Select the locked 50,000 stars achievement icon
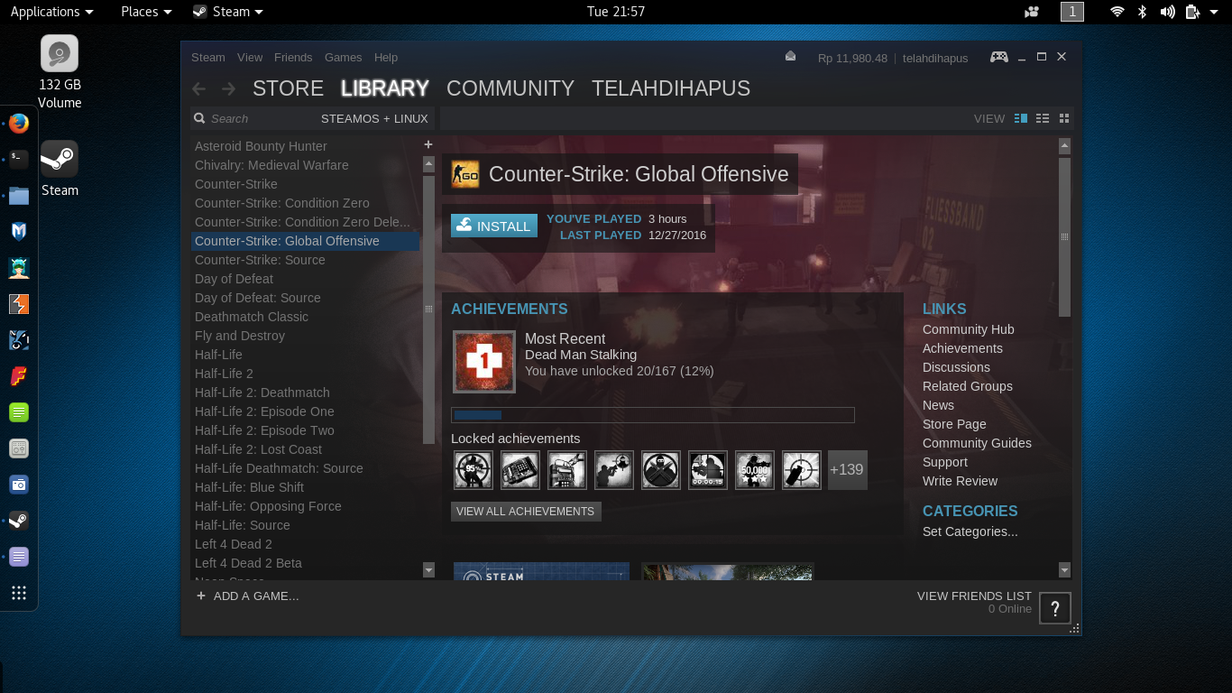 (755, 470)
